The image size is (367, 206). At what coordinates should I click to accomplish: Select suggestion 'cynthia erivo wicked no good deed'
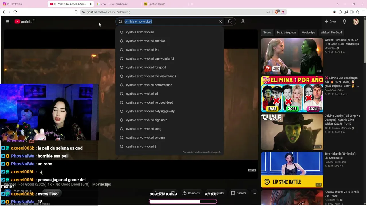[x=169, y=102]
